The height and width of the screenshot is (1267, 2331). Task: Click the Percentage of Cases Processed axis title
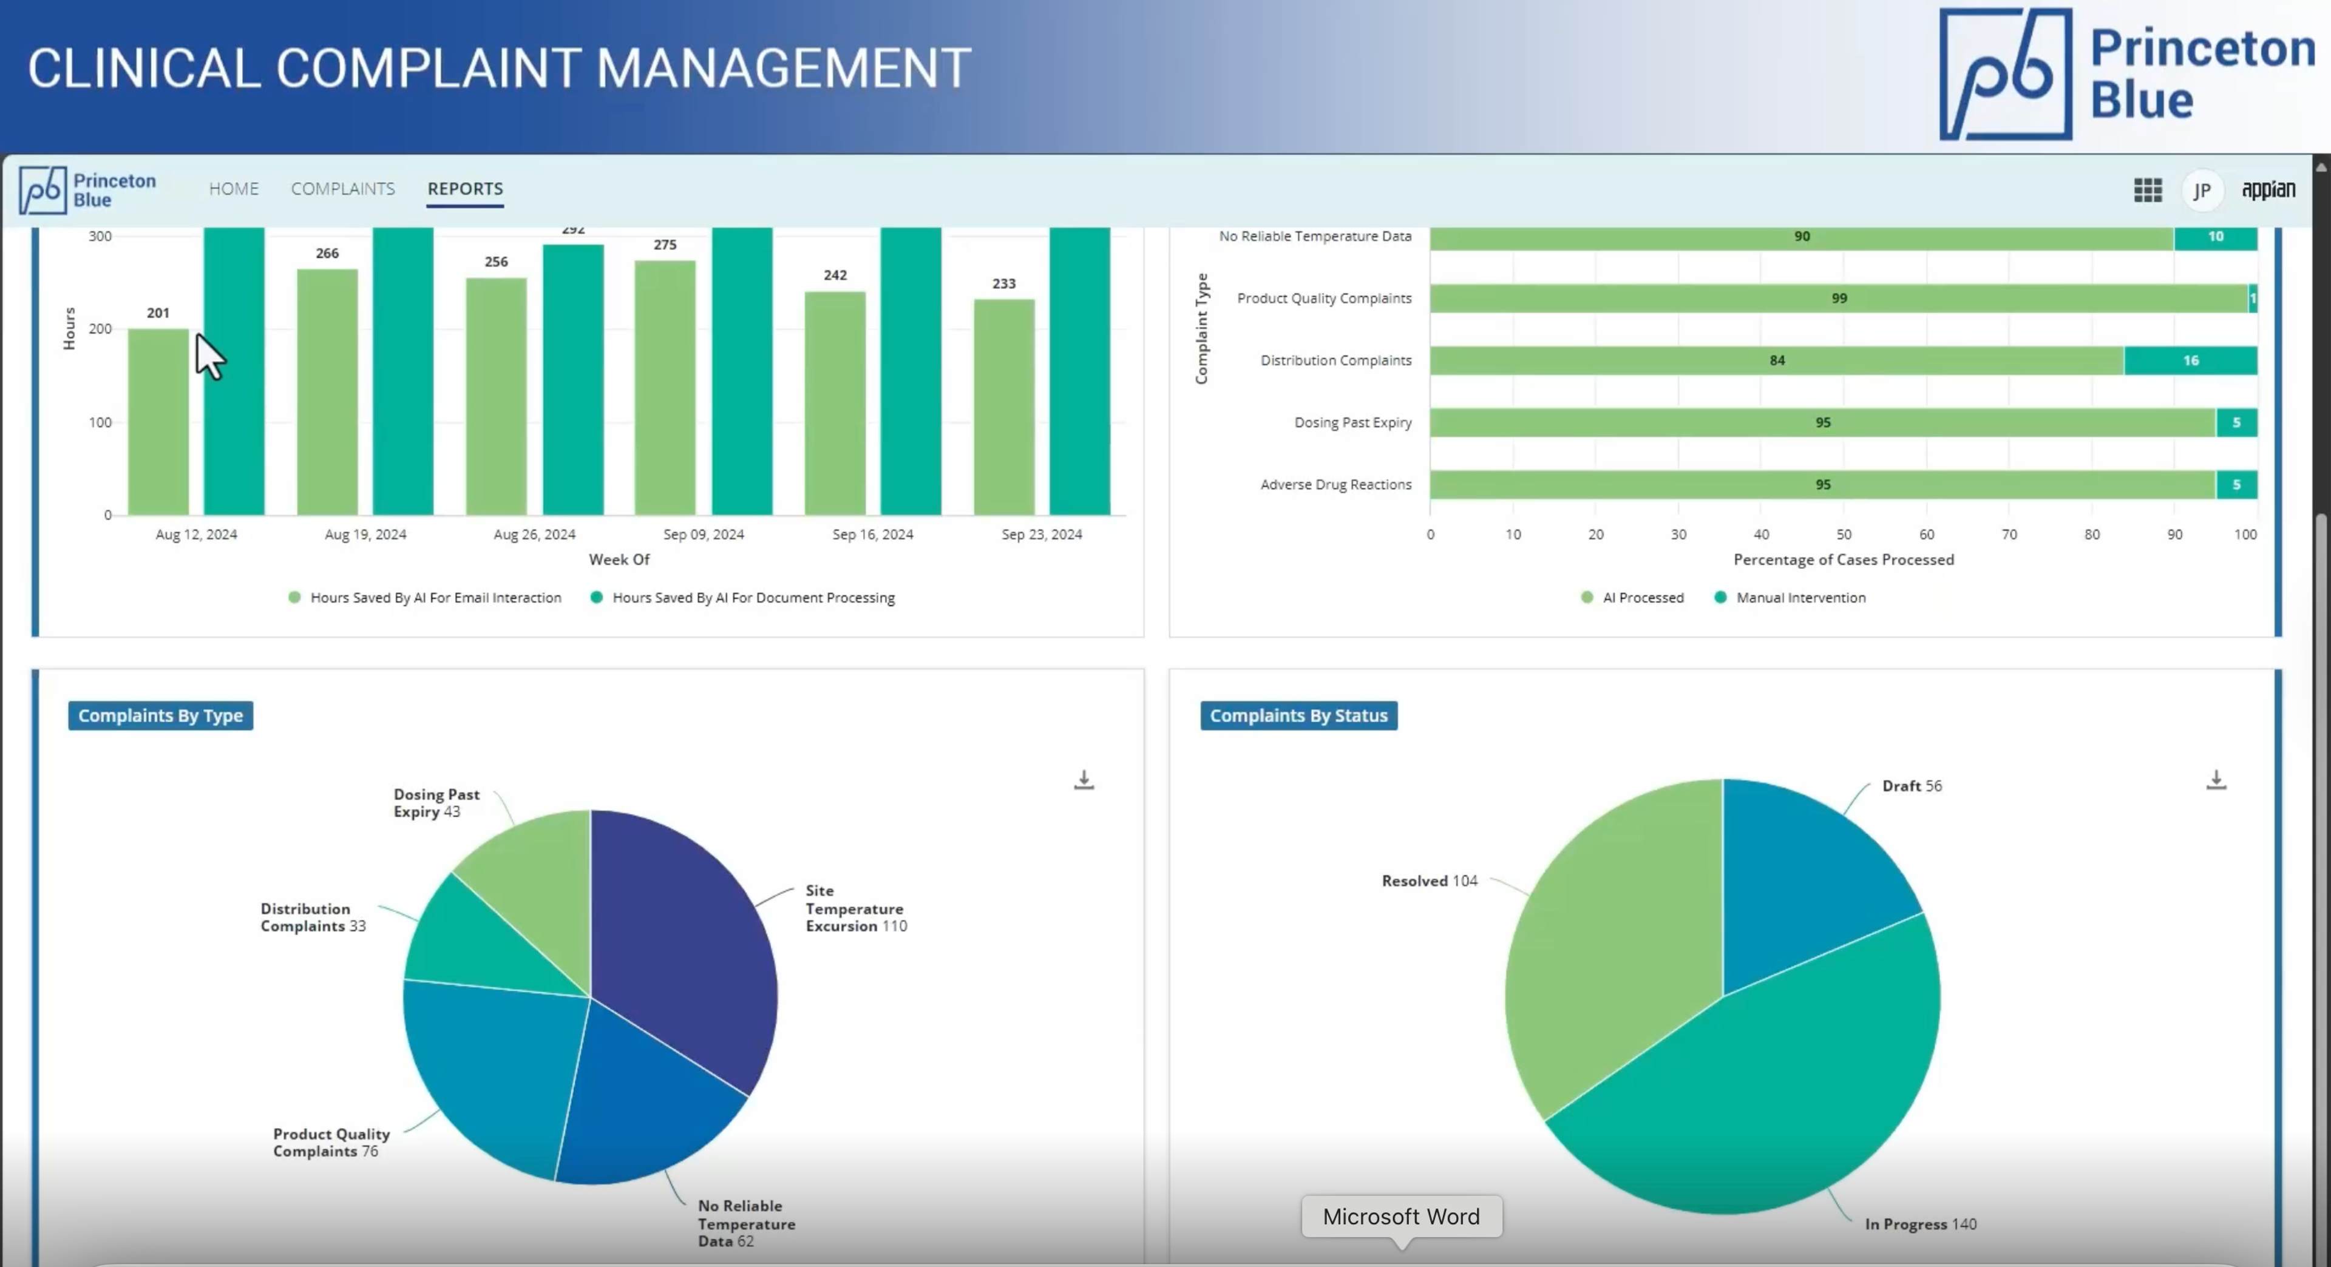coord(1844,560)
